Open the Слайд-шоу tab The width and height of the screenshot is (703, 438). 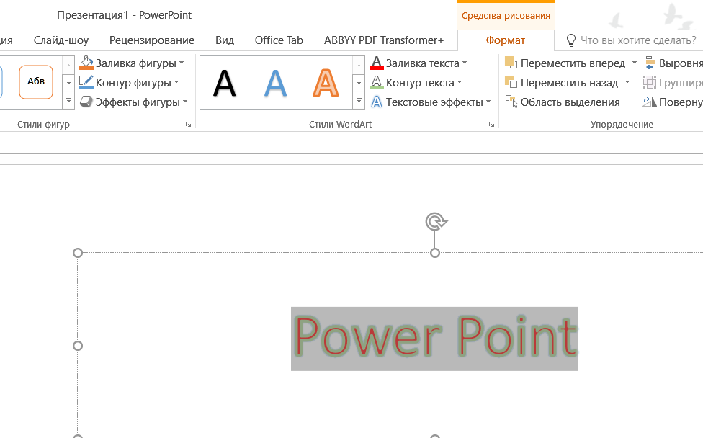(x=61, y=40)
